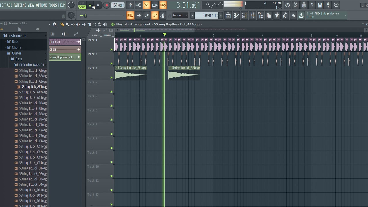This screenshot has height=207, width=368.
Task: Click the microphone one-click recording icon
Action: pyautogui.click(x=304, y=5)
